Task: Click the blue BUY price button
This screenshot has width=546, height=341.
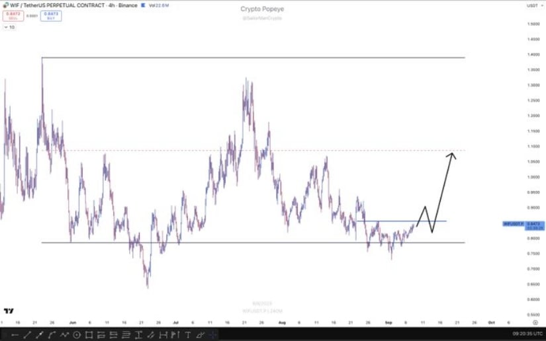Action: point(51,16)
